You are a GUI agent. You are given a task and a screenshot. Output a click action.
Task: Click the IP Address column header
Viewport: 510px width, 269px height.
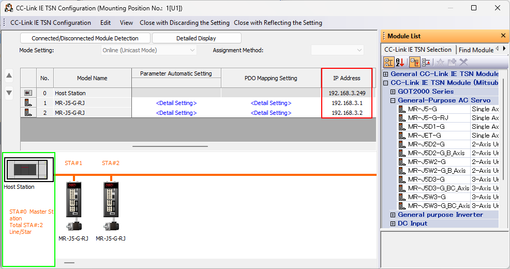pyautogui.click(x=347, y=78)
